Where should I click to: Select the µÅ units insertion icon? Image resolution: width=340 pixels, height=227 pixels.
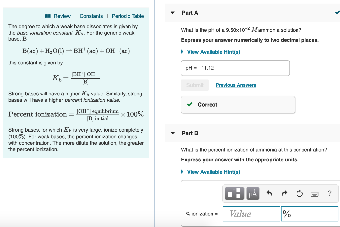(252, 193)
